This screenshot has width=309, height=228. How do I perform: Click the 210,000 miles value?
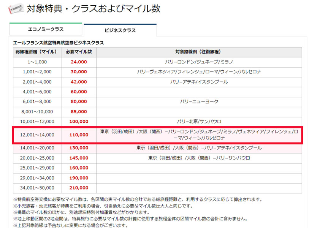[x=79, y=188]
